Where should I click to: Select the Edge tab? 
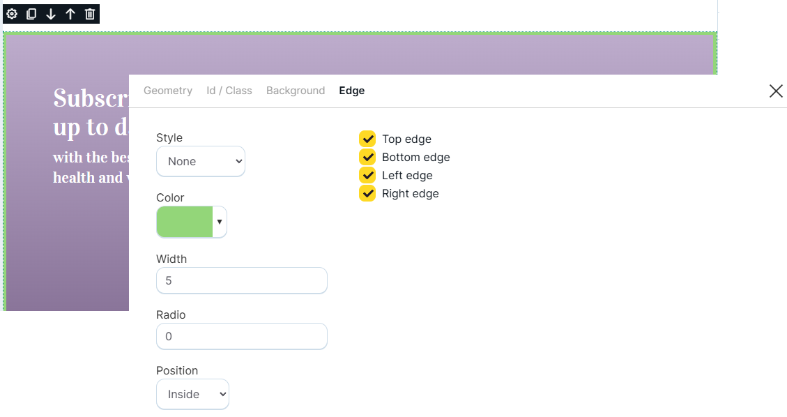click(352, 91)
